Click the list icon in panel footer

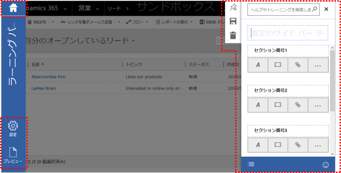pos(251,164)
